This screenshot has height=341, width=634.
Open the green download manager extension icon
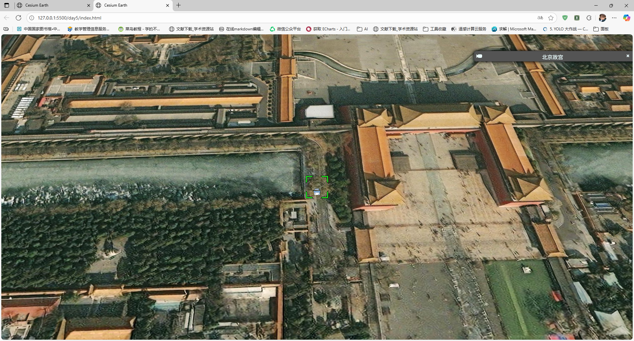pyautogui.click(x=577, y=18)
